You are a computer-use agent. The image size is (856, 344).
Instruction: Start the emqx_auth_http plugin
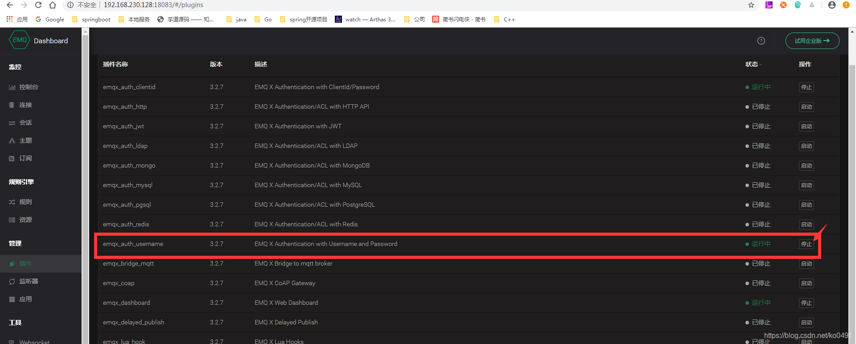[x=806, y=107]
